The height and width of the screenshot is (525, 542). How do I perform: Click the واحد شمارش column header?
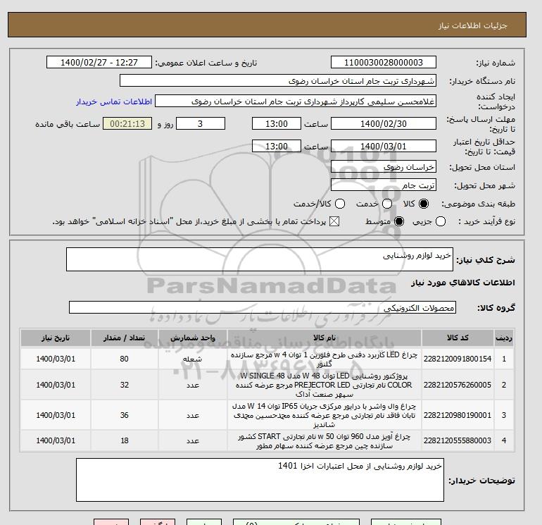coord(193,338)
